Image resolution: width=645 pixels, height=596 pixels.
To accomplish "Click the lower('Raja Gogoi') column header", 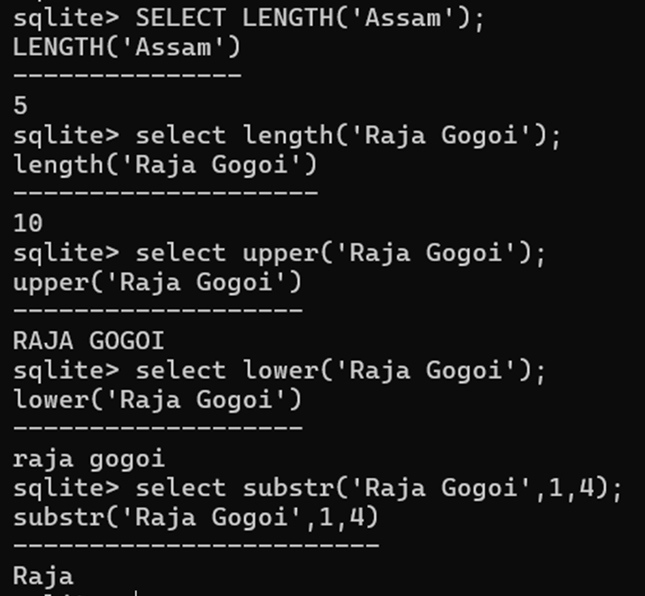I will click(x=157, y=399).
